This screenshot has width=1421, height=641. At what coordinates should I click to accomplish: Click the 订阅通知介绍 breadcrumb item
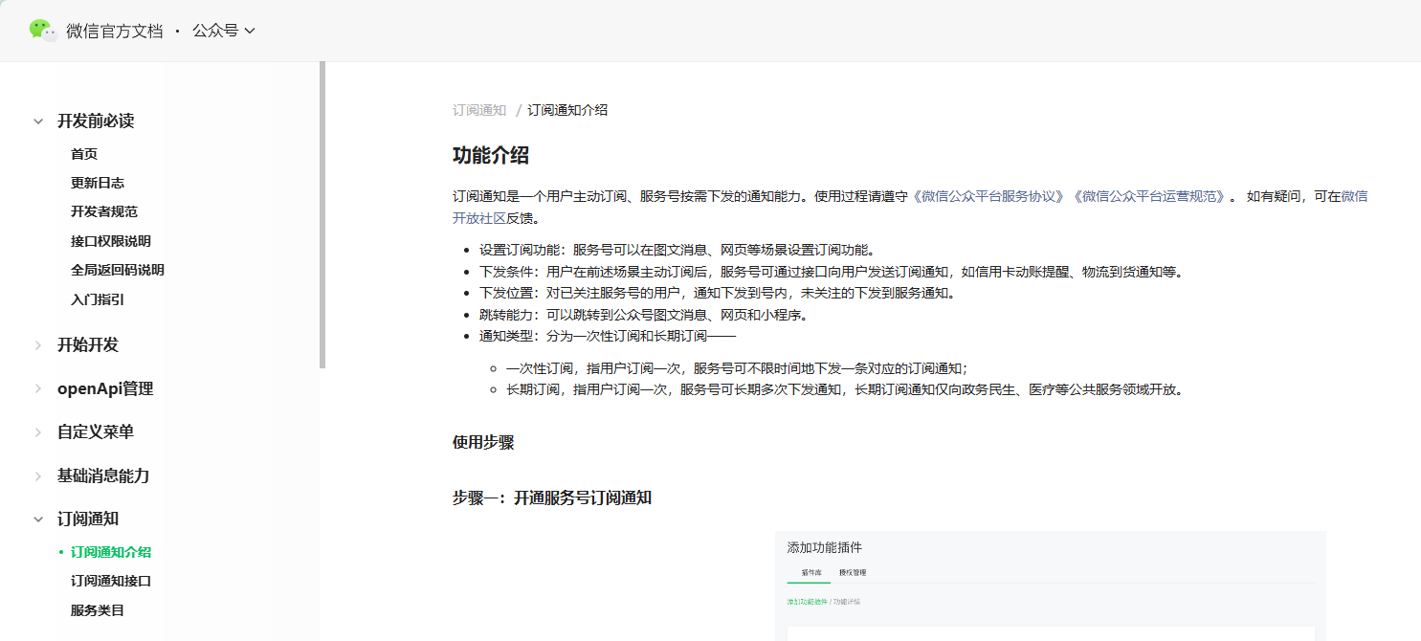coord(567,110)
